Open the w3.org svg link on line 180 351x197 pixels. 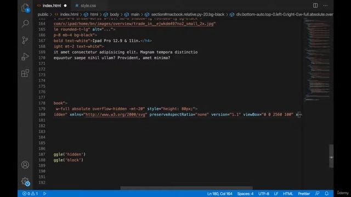tap(115, 114)
